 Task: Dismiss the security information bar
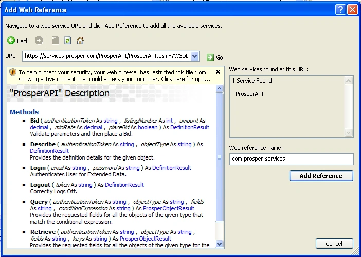point(218,72)
